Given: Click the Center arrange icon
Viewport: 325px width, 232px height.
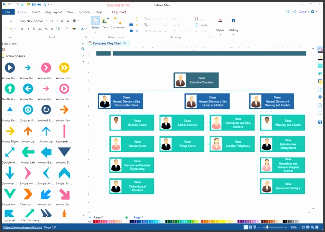Looking at the screenshot, I should [201, 25].
